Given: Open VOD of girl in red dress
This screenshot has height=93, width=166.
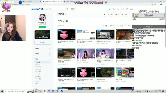Looking at the screenshot, I should point(86,53).
